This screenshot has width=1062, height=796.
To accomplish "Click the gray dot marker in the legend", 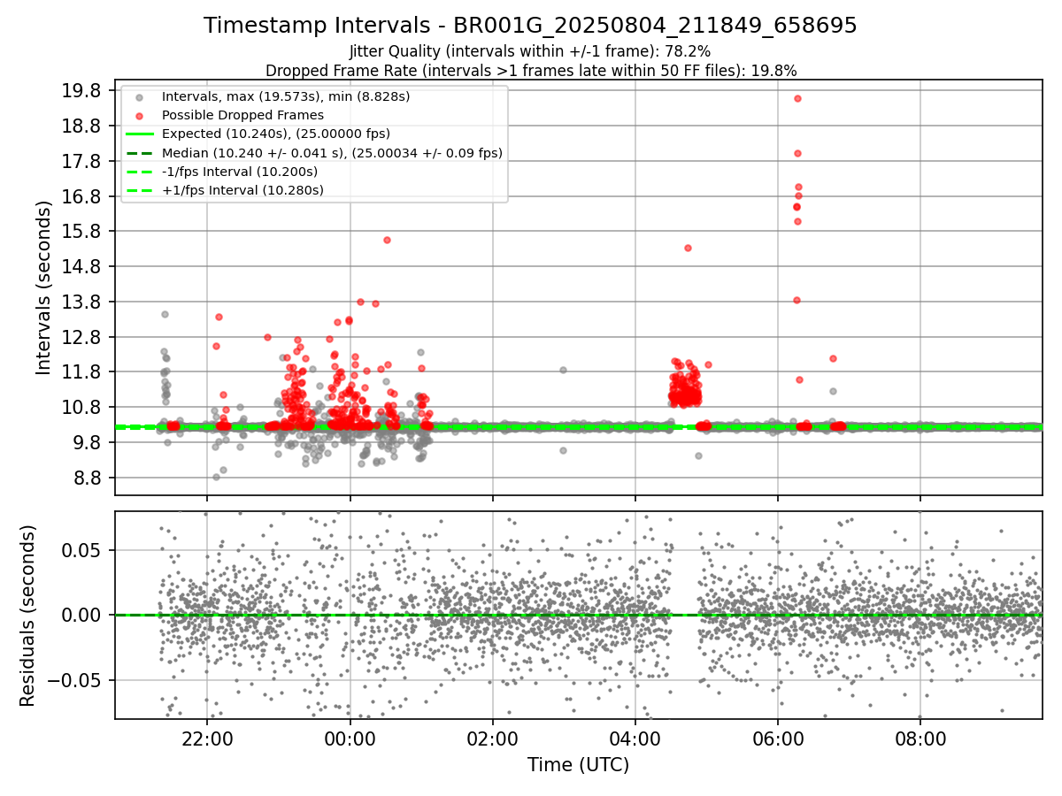I will pos(139,96).
